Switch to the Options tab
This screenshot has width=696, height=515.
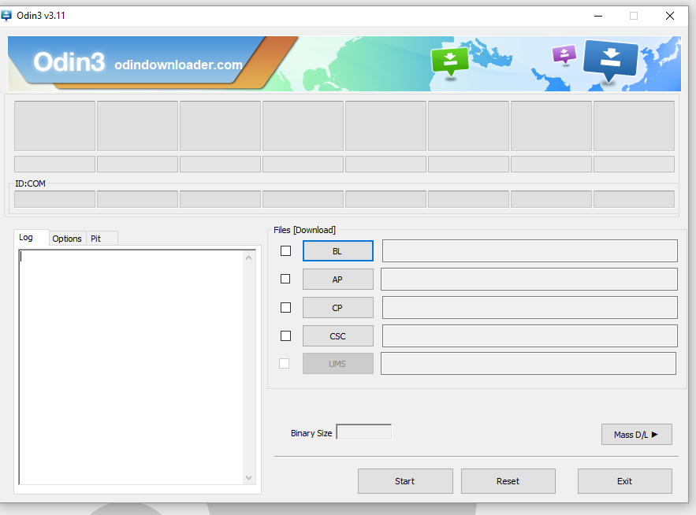[x=67, y=239]
